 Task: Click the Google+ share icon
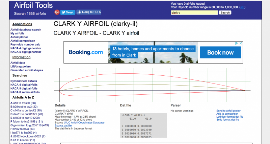(57, 12)
